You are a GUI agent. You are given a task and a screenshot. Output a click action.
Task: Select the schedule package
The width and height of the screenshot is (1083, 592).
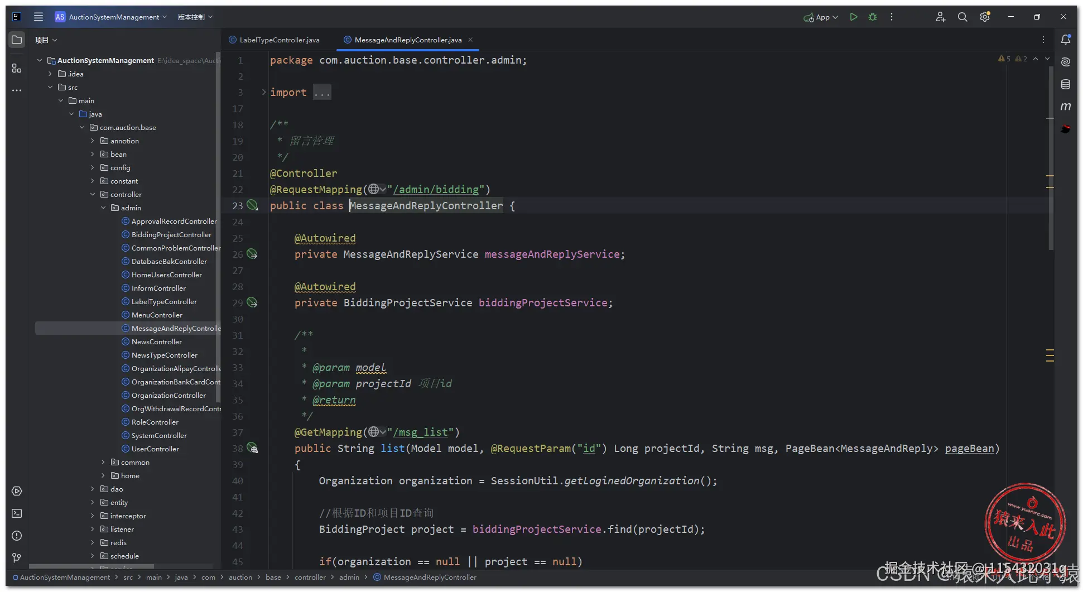pyautogui.click(x=124, y=556)
